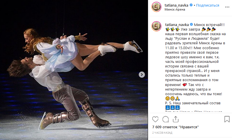The image size is (232, 140).
Task: Like the post with the heart icon
Action: 155,119
